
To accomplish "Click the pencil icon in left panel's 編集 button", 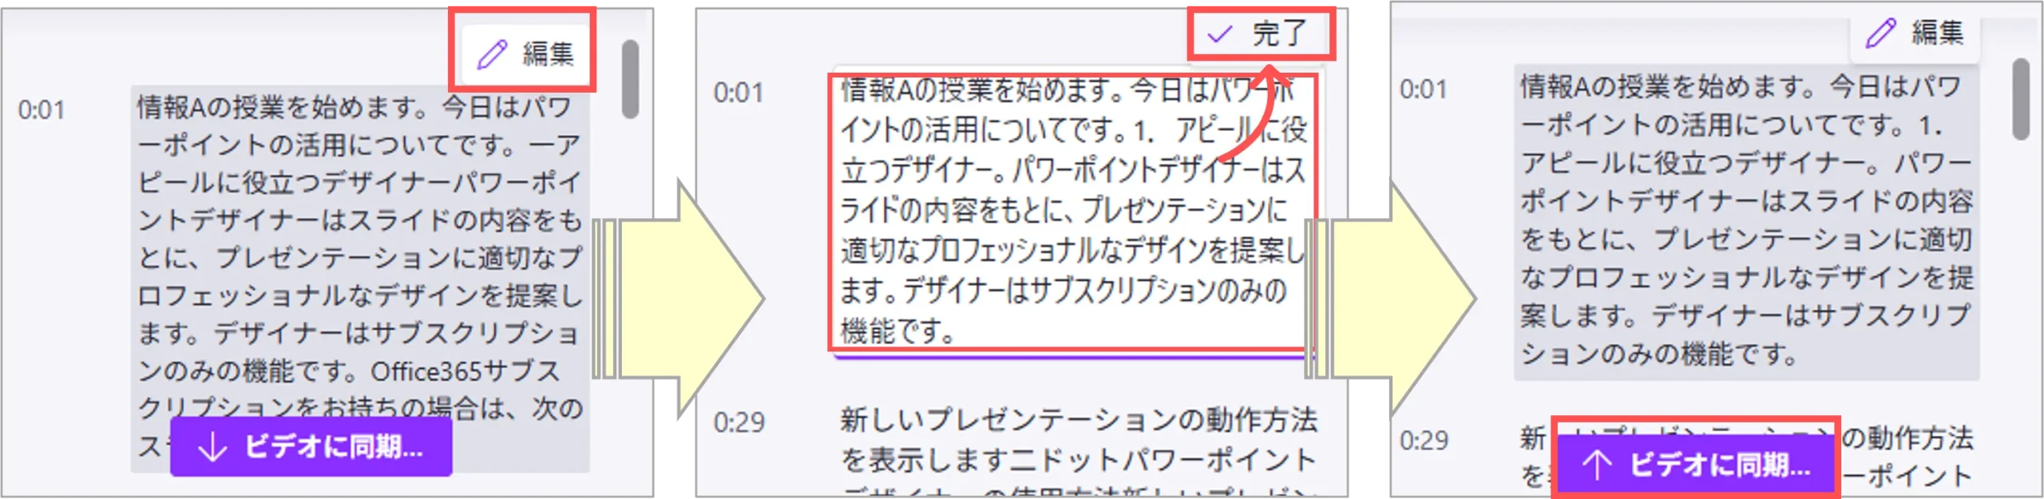I will pyautogui.click(x=492, y=53).
